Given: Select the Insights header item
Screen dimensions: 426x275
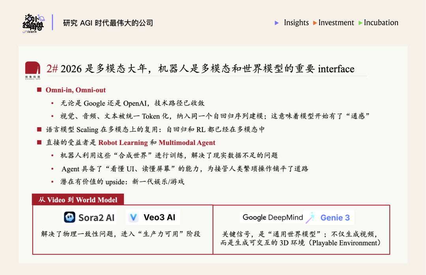Looking at the screenshot, I should pos(296,23).
